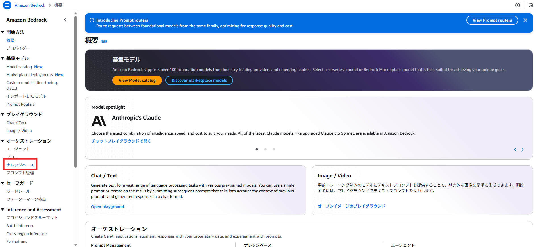
Task: Select the first carousel dot
Action: tap(257, 149)
